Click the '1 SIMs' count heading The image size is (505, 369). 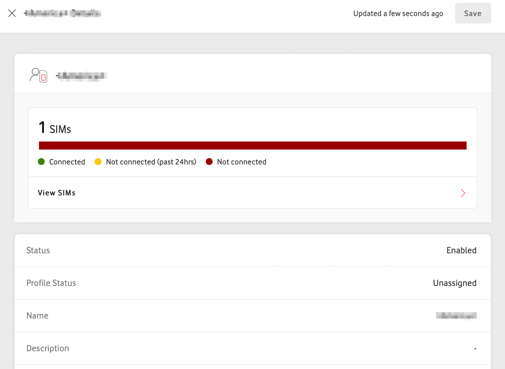click(x=55, y=127)
